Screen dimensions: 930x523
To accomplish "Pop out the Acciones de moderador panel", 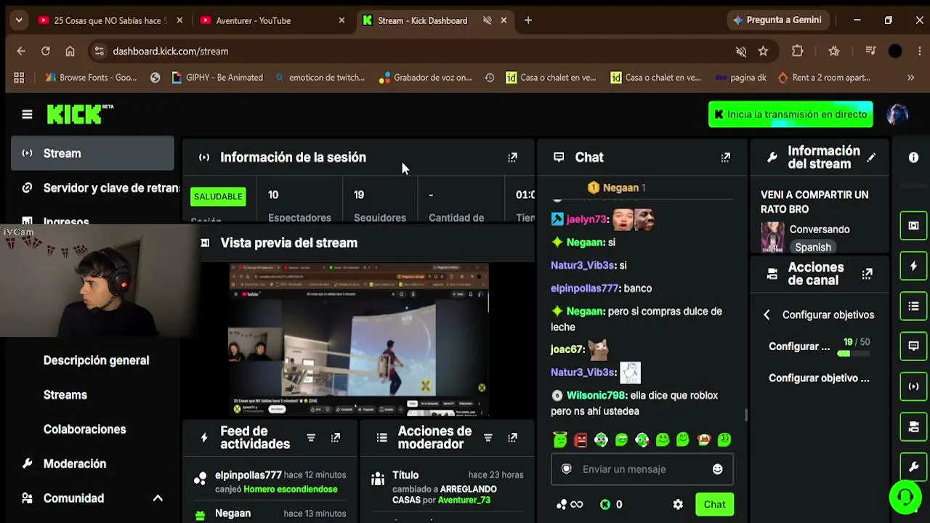I will [x=512, y=437].
